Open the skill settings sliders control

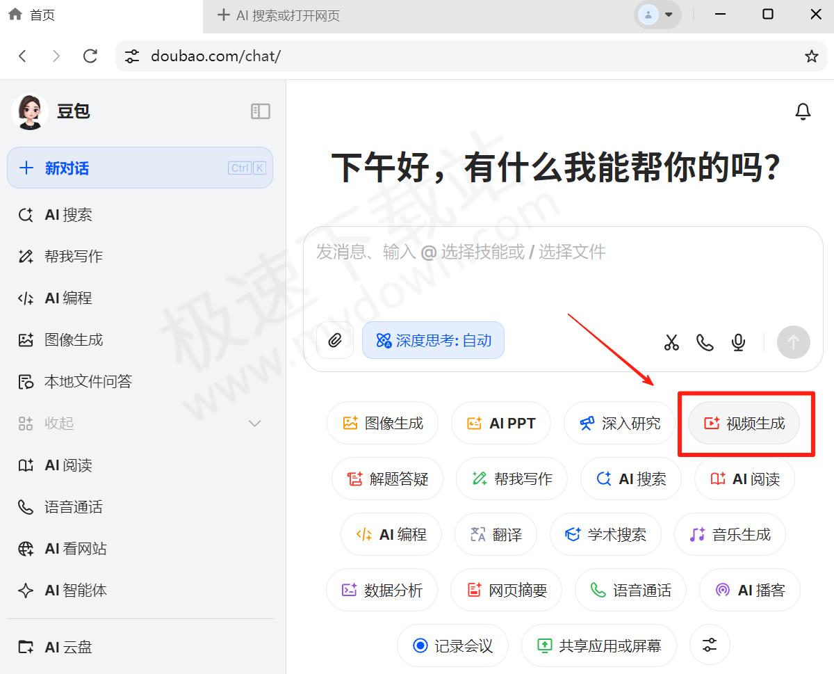pyautogui.click(x=710, y=645)
